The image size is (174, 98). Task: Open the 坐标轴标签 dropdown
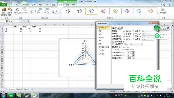tap(133, 58)
